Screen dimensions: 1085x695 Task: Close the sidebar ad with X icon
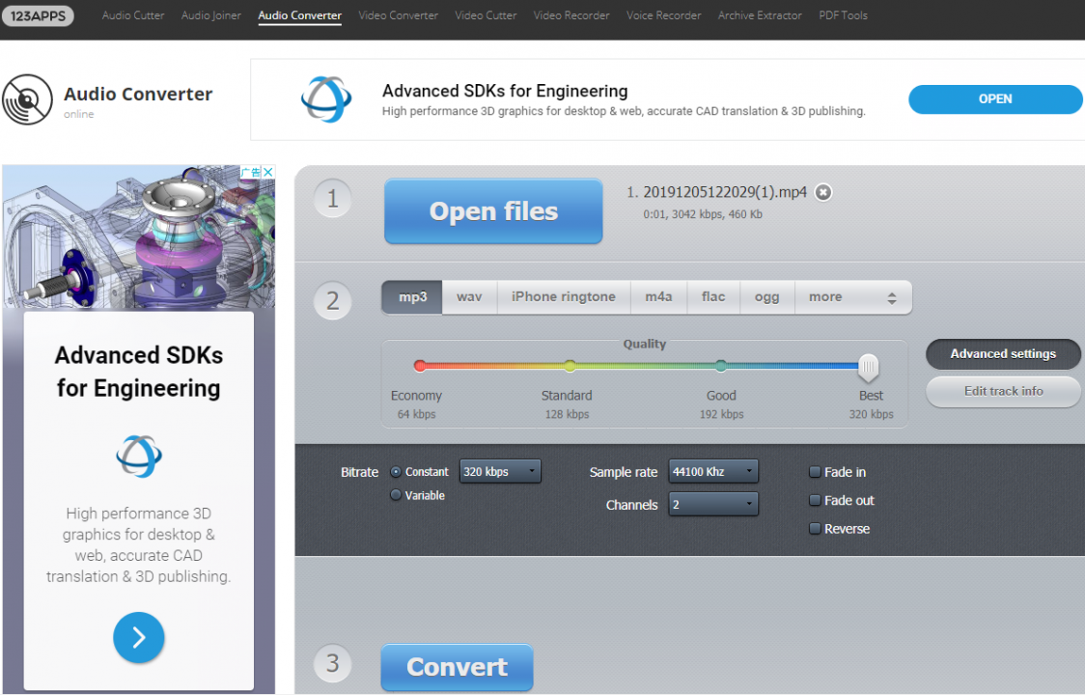(268, 172)
